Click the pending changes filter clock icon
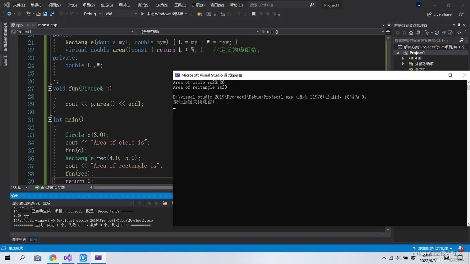This screenshot has width=470, height=264. 427,33
